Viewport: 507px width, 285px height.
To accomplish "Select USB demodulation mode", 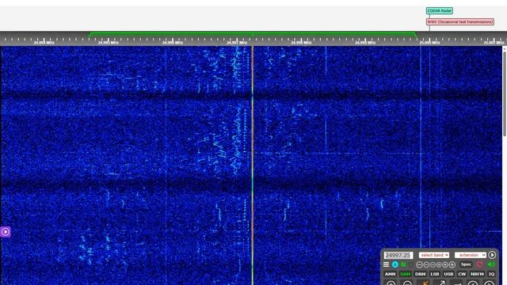I will tap(448, 274).
